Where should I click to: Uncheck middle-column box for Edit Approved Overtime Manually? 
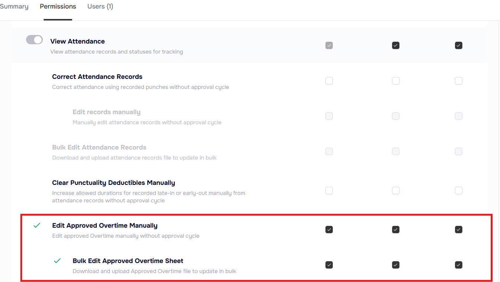tap(396, 230)
